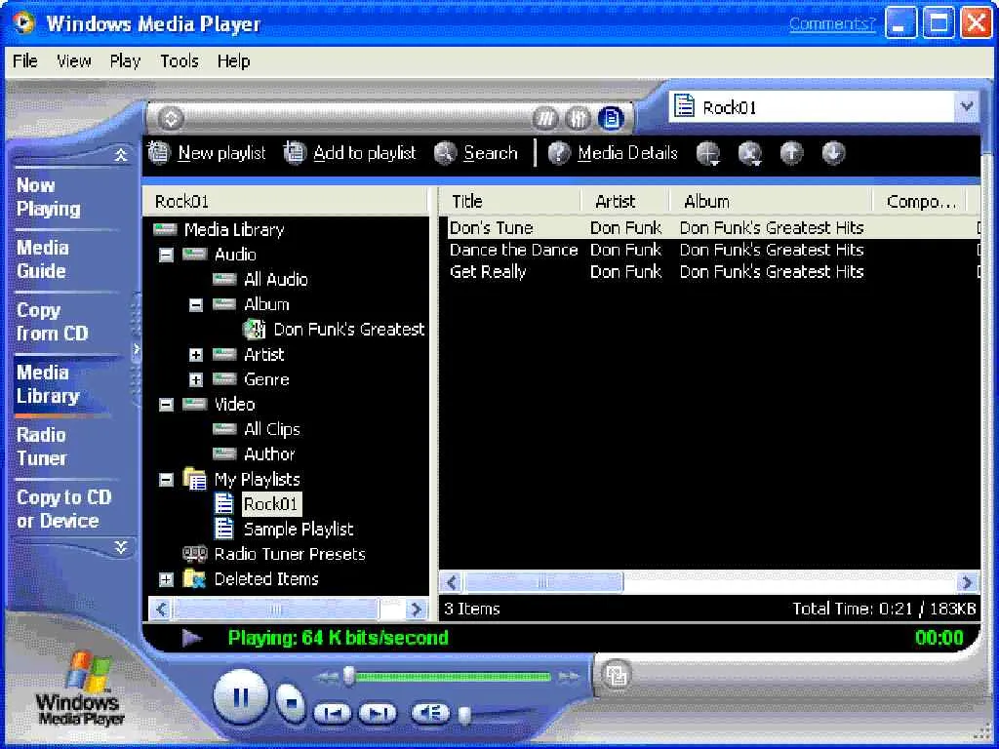Collapse the Album tree node
The height and width of the screenshot is (749, 999).
[x=195, y=305]
